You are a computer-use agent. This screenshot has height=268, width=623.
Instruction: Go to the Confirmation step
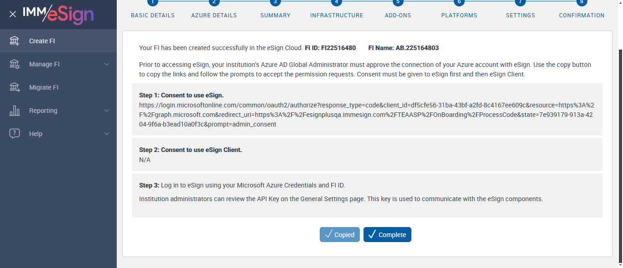tap(581, 15)
